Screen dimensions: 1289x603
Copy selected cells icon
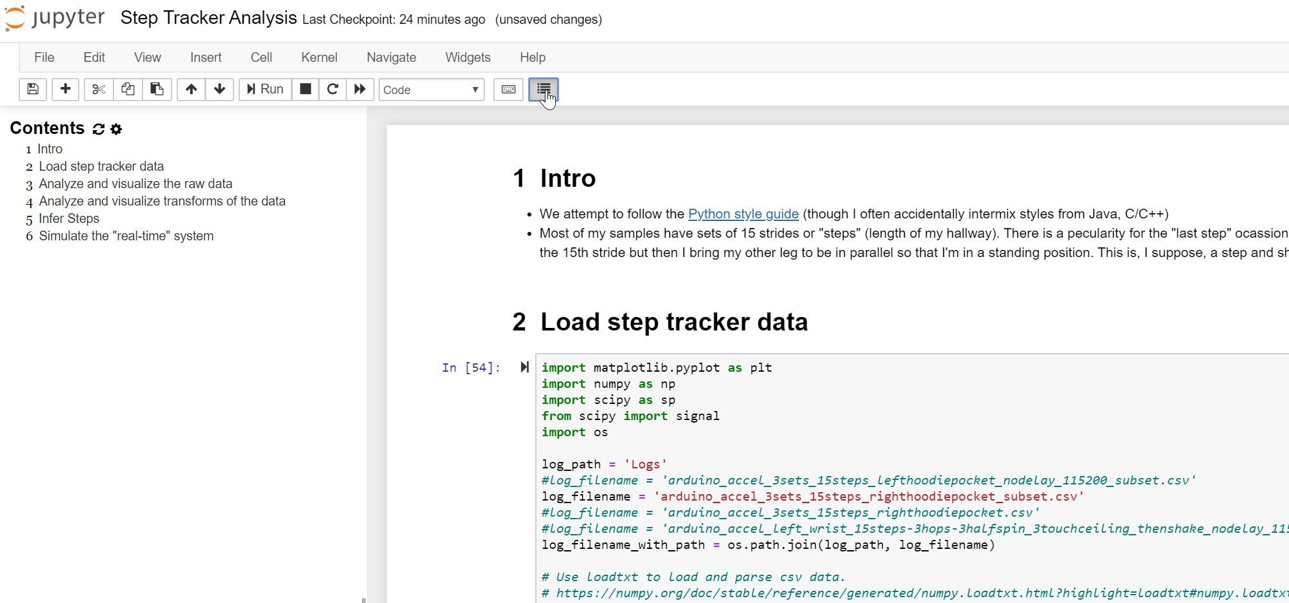point(128,89)
